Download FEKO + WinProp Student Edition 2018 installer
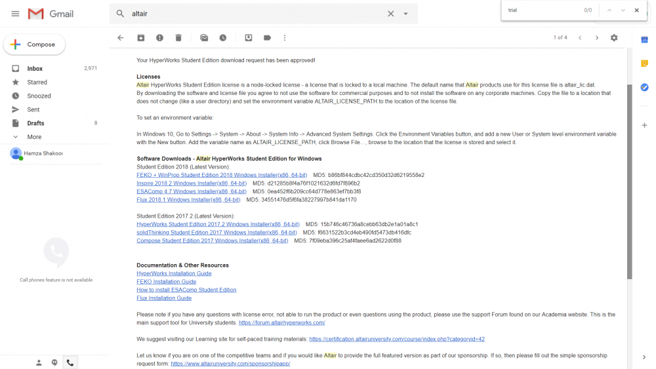 pyautogui.click(x=222, y=175)
